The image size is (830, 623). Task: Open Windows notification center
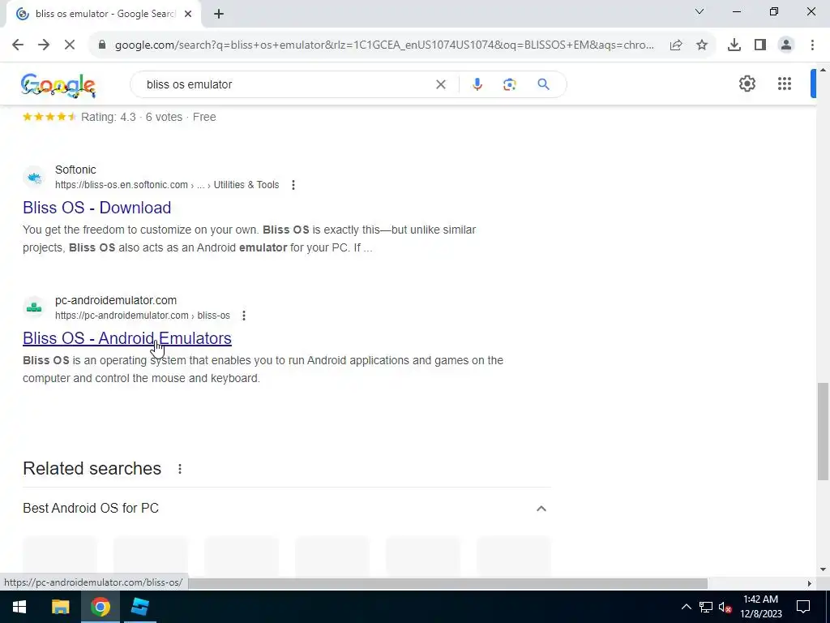click(803, 607)
